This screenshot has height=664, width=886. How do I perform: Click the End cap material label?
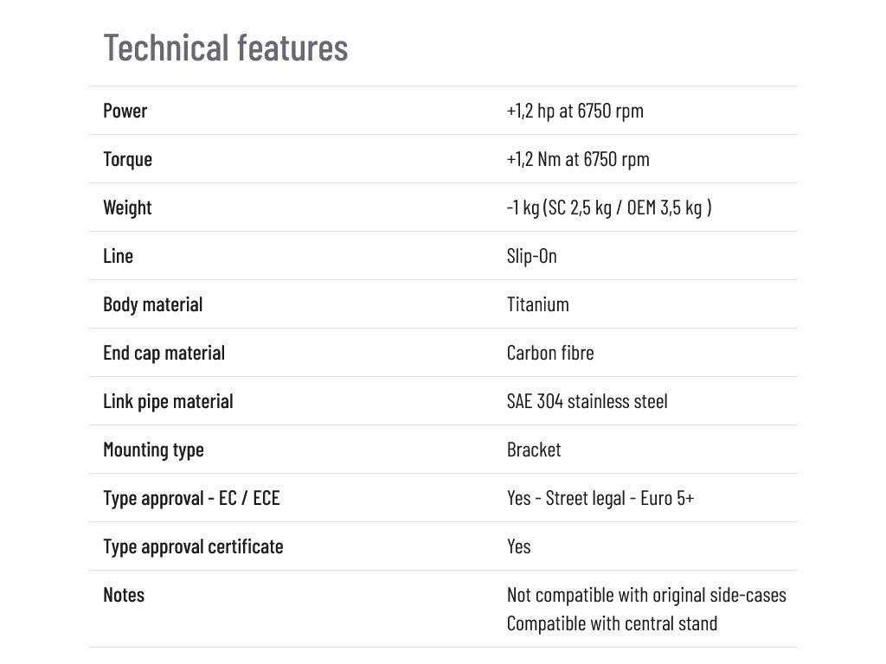coord(164,353)
